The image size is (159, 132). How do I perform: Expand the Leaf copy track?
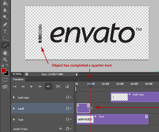click(x=14, y=97)
